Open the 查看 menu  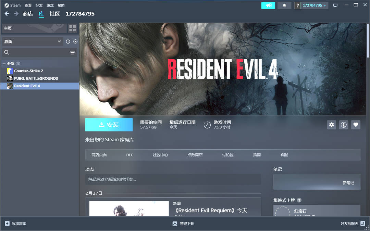tap(28, 5)
